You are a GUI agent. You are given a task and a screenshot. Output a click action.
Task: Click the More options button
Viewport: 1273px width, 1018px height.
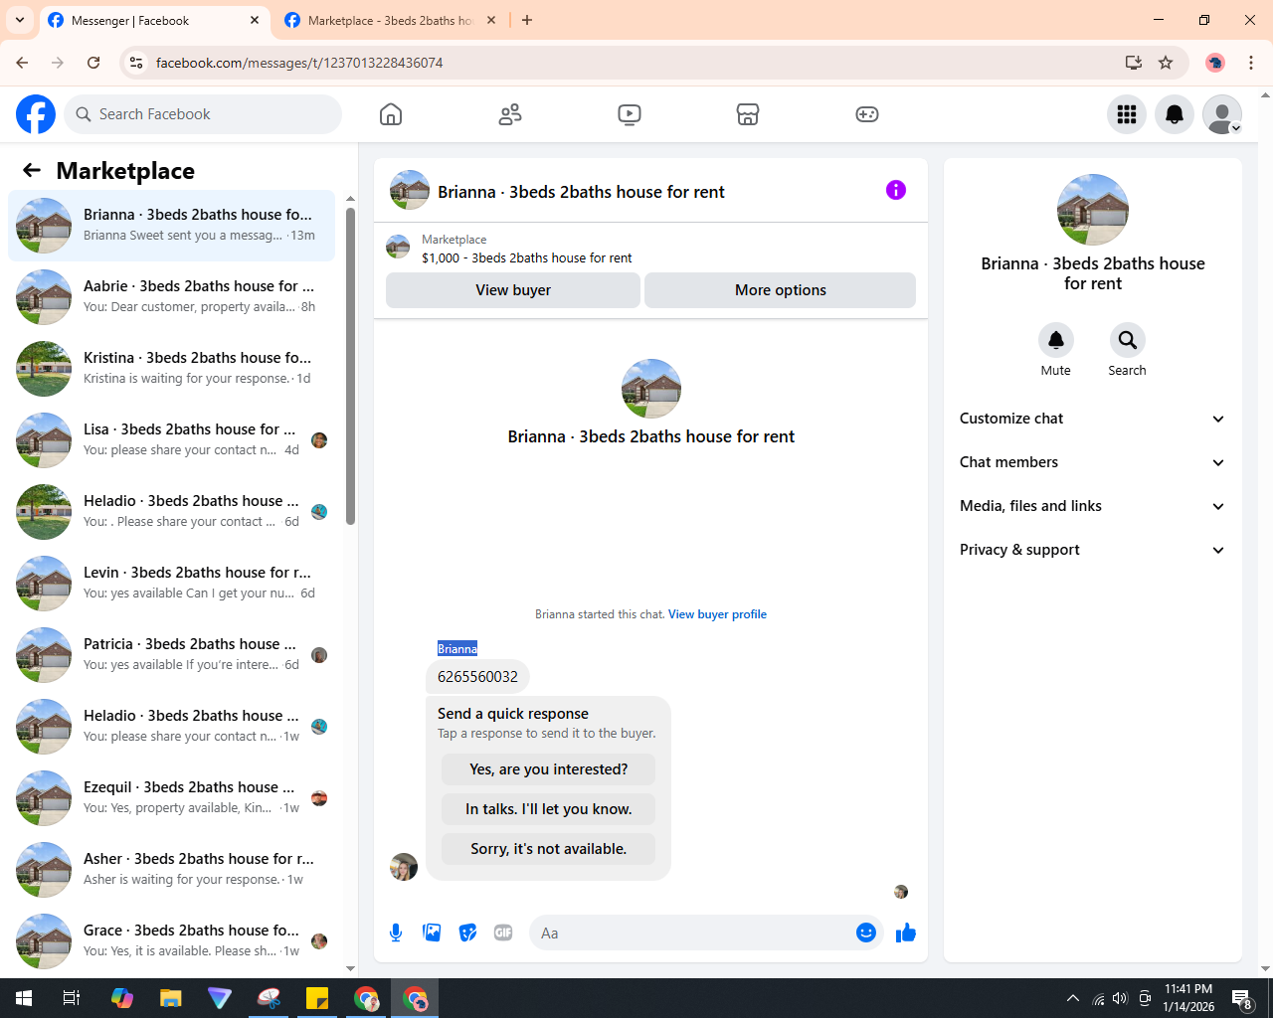[x=781, y=290]
